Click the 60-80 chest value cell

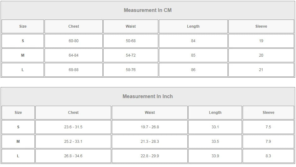[74, 41]
